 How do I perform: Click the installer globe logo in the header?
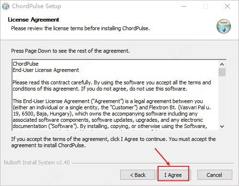tap(224, 26)
